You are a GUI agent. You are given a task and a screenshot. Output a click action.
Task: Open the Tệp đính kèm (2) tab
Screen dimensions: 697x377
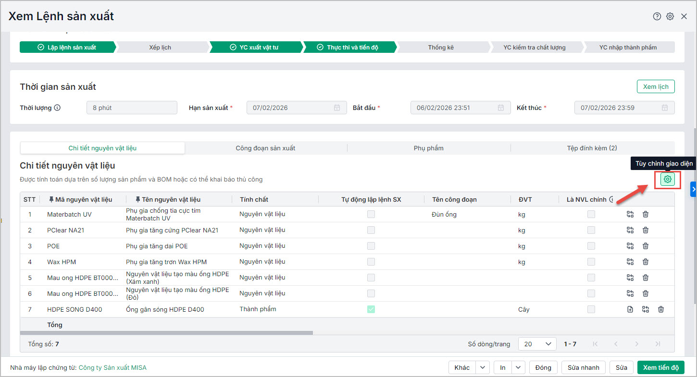[592, 148]
